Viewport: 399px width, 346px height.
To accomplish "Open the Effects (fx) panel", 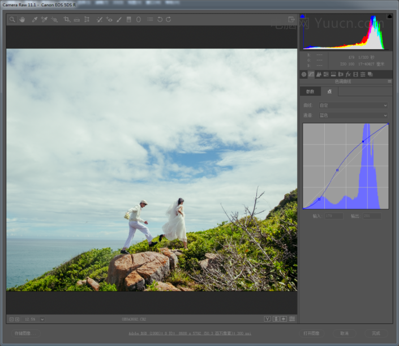I will (348, 74).
